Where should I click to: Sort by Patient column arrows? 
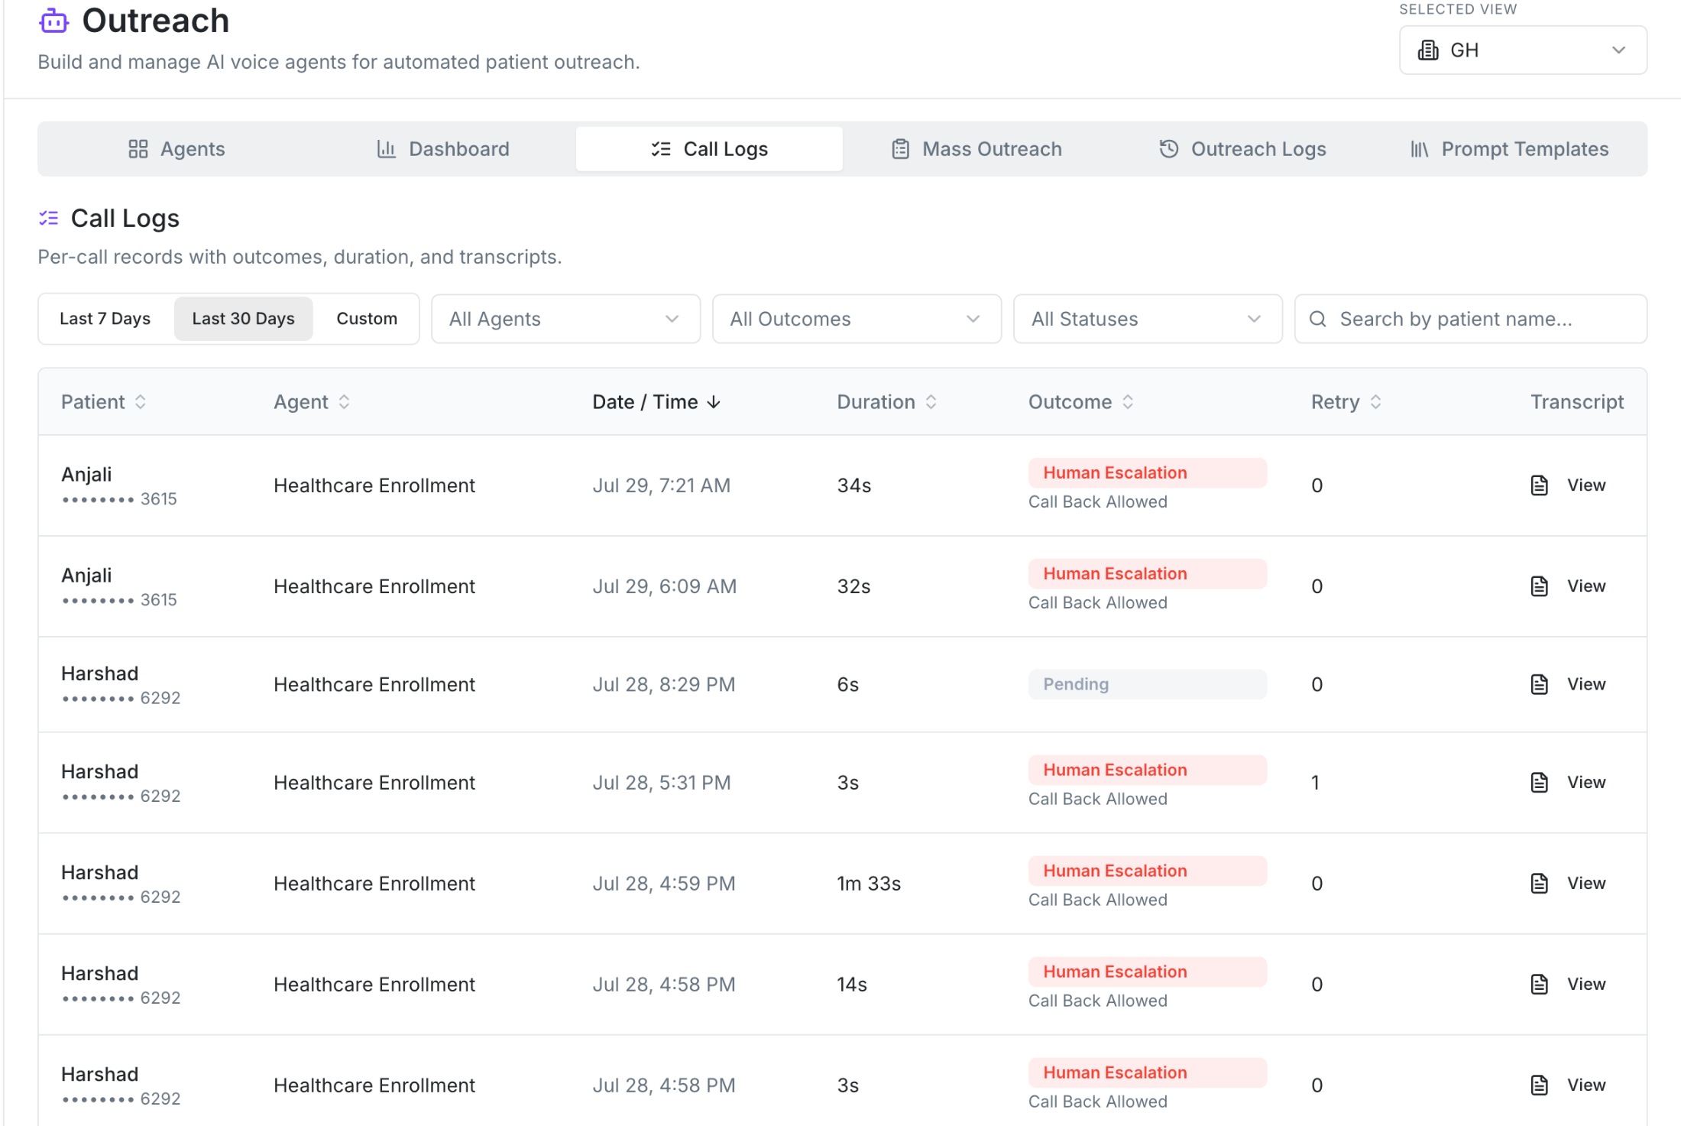point(141,402)
